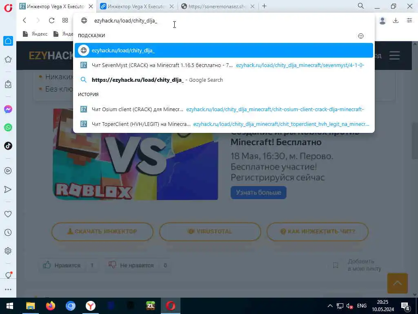Click the Скачать инжектор button
Image resolution: width=418 pixels, height=314 pixels.
point(102,231)
